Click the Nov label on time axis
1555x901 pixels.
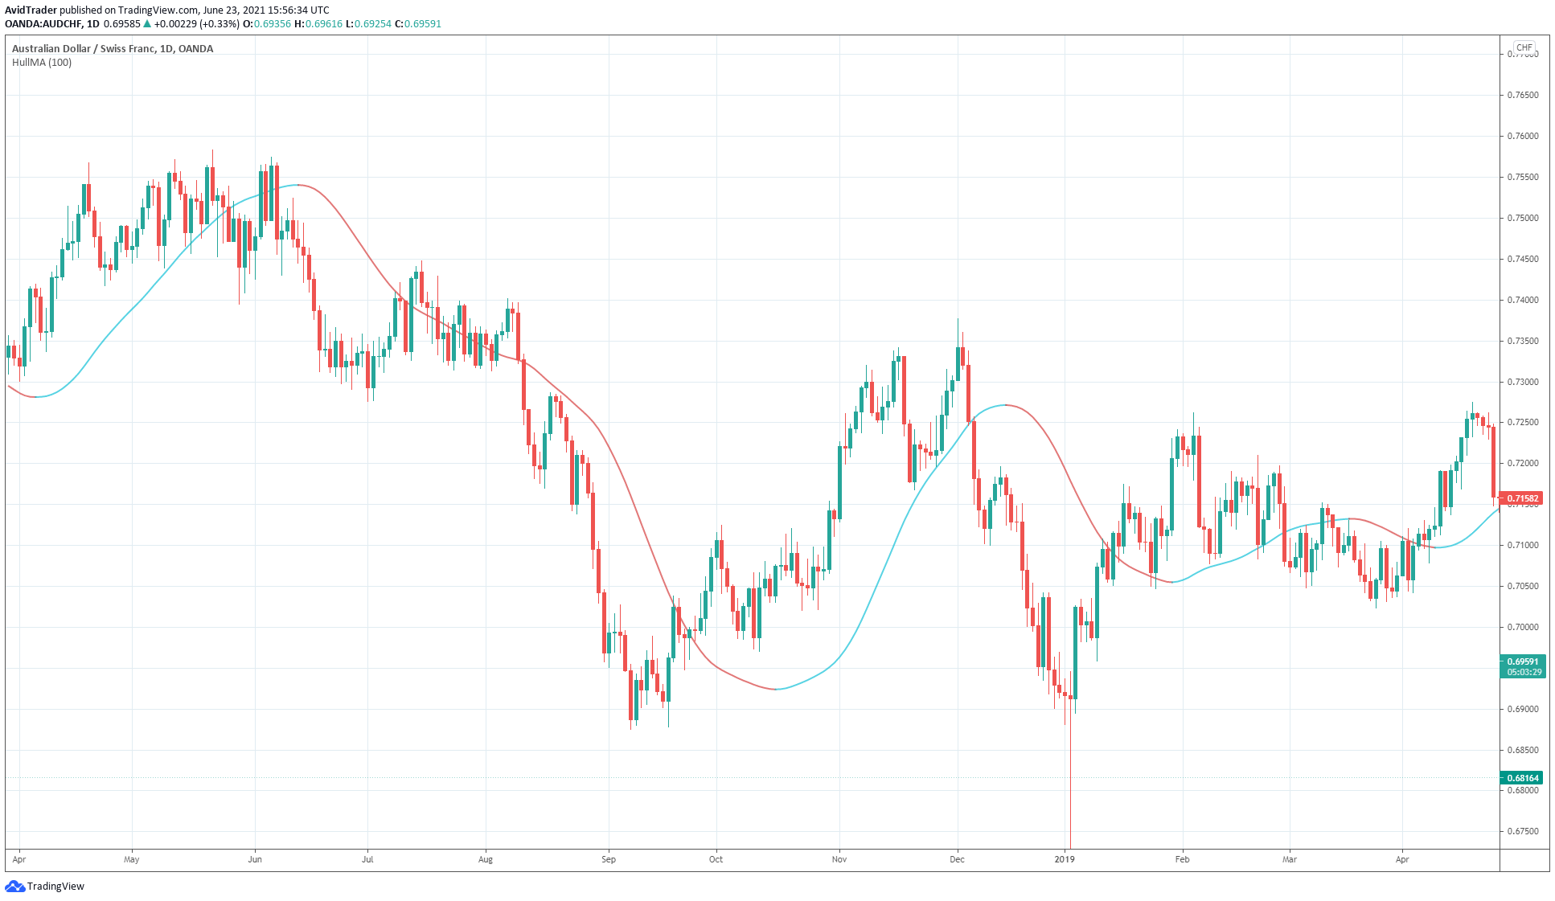tap(839, 859)
